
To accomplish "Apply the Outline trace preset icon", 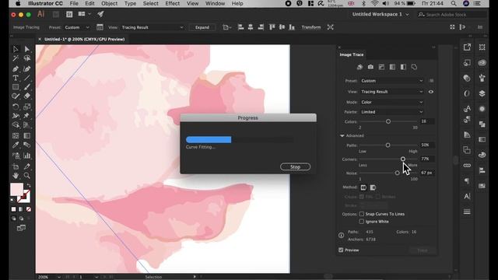I will click(414, 67).
